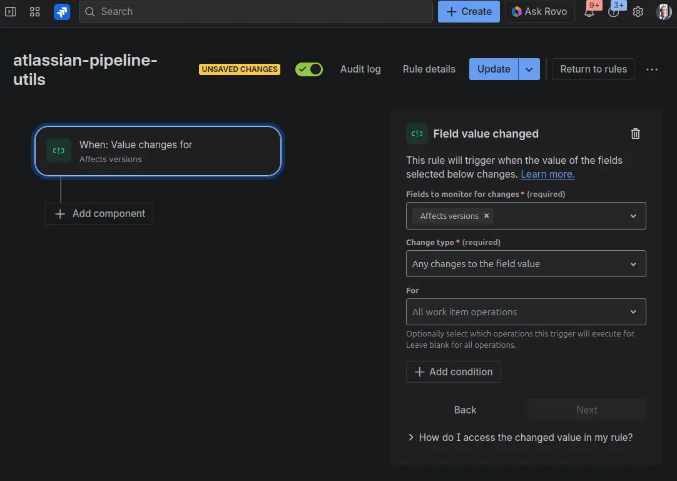Open the help question mark icon
This screenshot has height=481, width=677.
[x=614, y=12]
